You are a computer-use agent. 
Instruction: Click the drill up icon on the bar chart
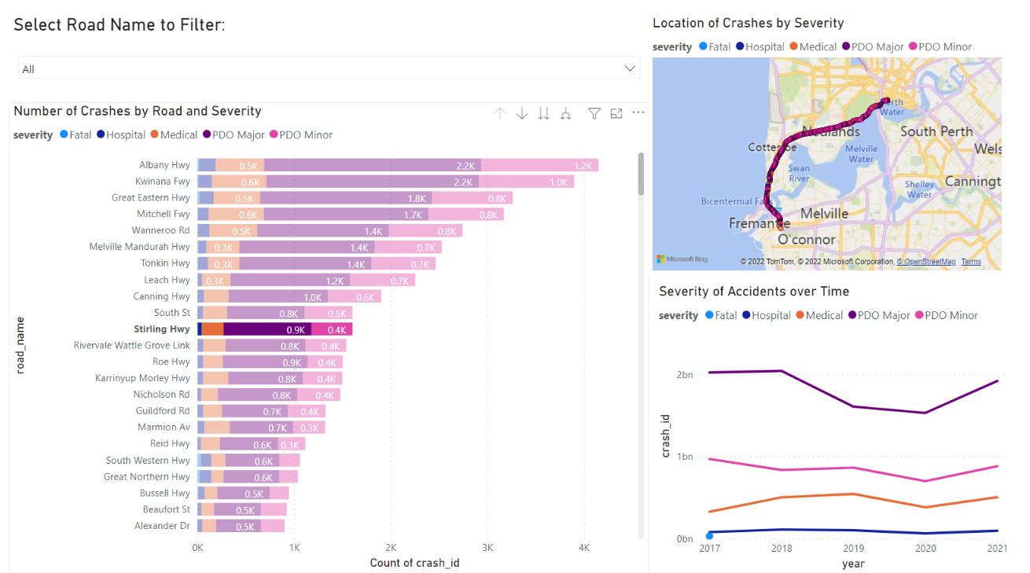(x=499, y=113)
